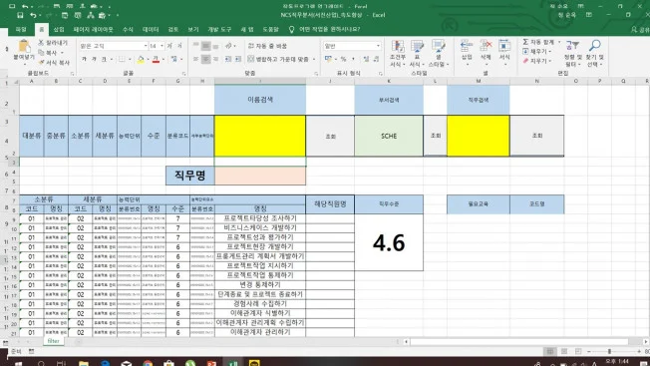
Task: Open Find & Select magnifier icon
Action: click(595, 46)
